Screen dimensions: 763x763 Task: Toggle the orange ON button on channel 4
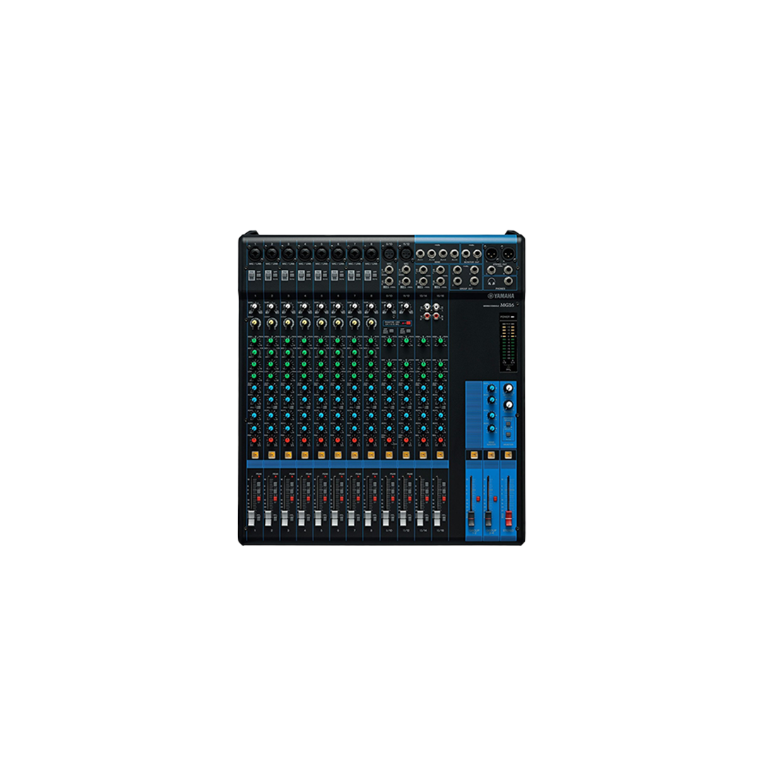[x=304, y=454]
